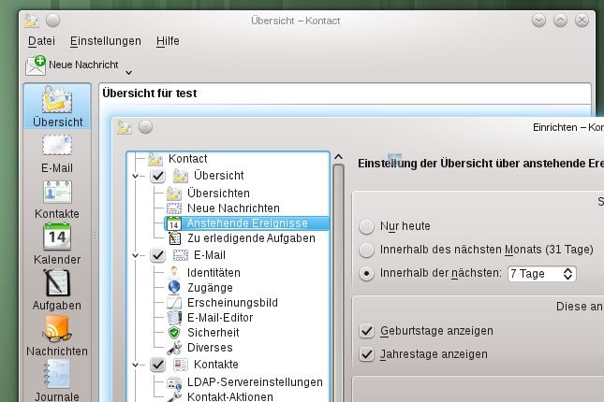Open Kontakte from the sidebar
This screenshot has height=402, width=604.
click(57, 200)
